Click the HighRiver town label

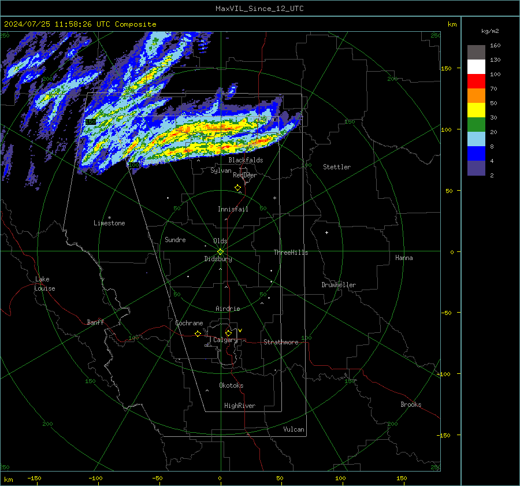(240, 406)
